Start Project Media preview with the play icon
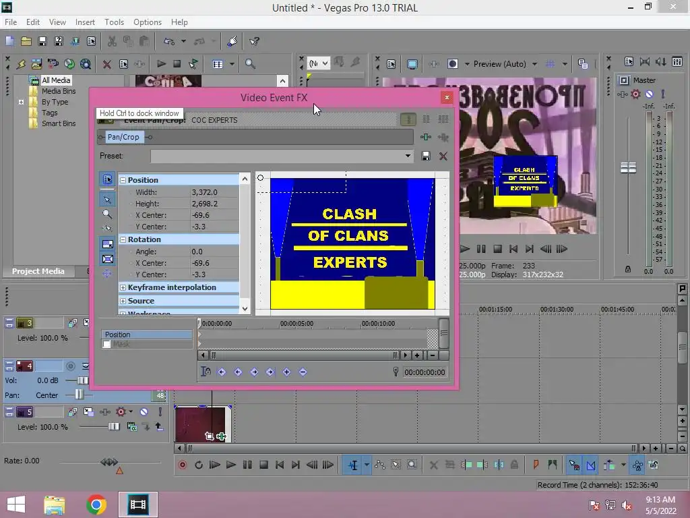690x518 pixels. (161, 64)
